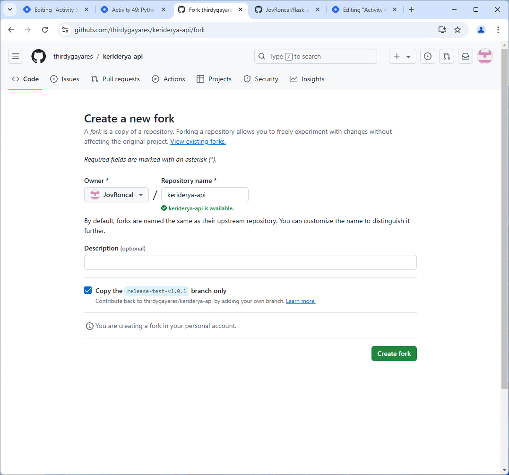Screen dimensions: 509x475
Task: Switch to the Actions repository tab
Action: (x=168, y=79)
